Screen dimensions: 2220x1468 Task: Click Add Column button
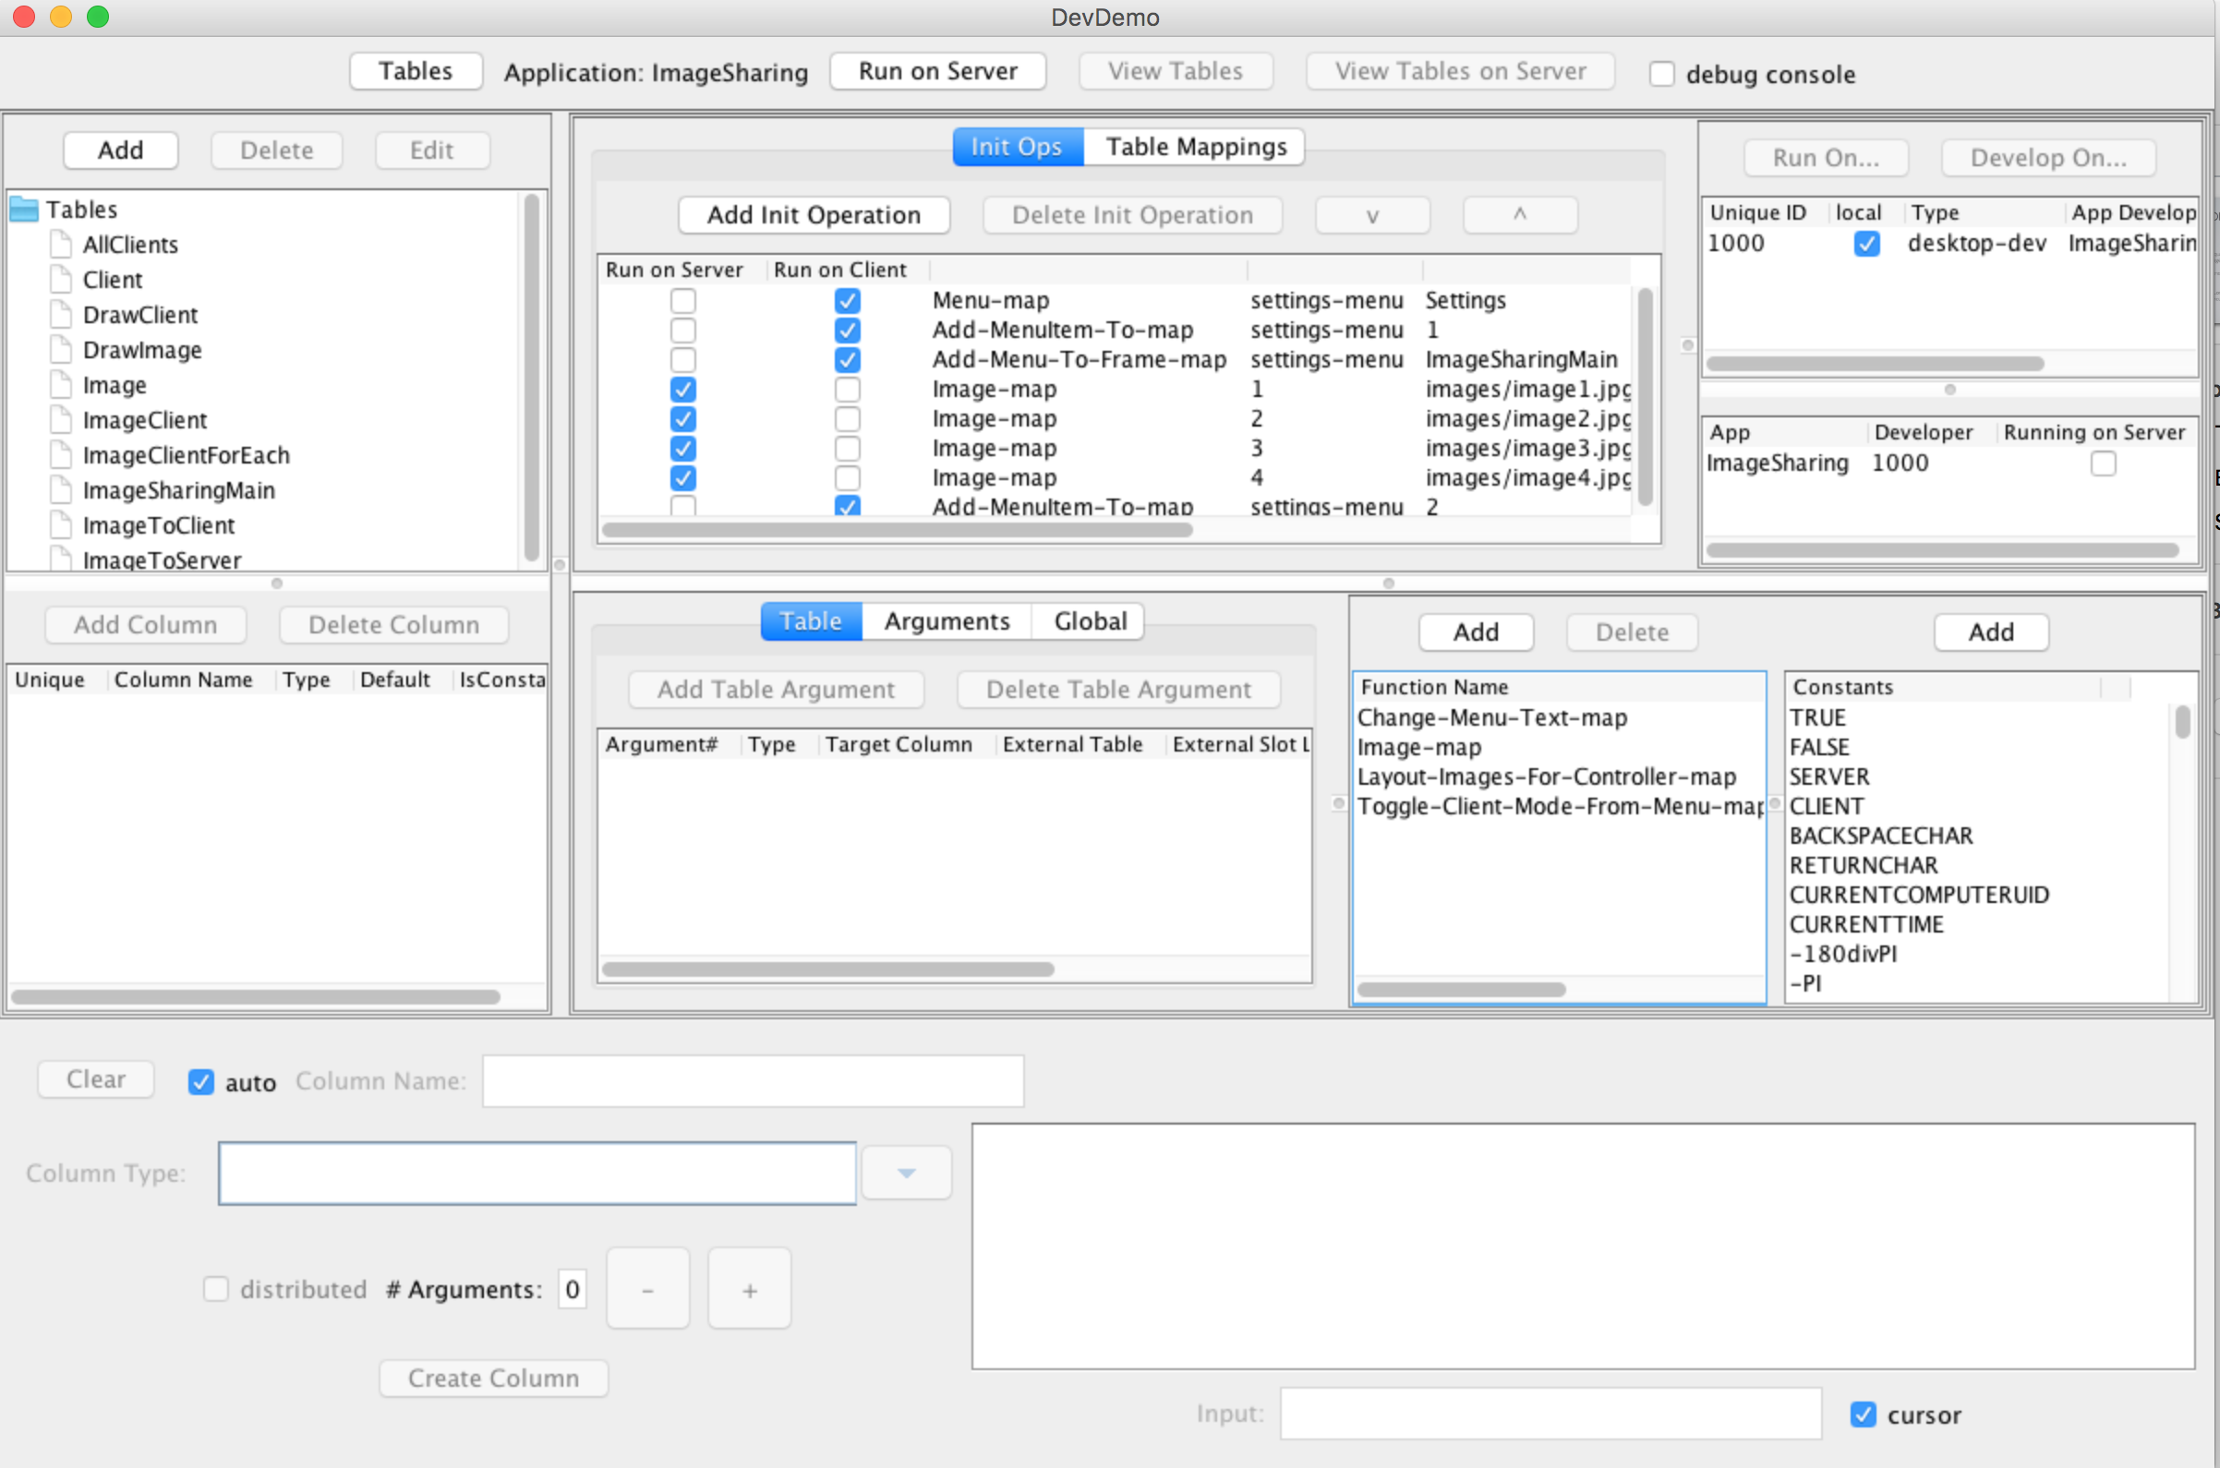(x=146, y=625)
